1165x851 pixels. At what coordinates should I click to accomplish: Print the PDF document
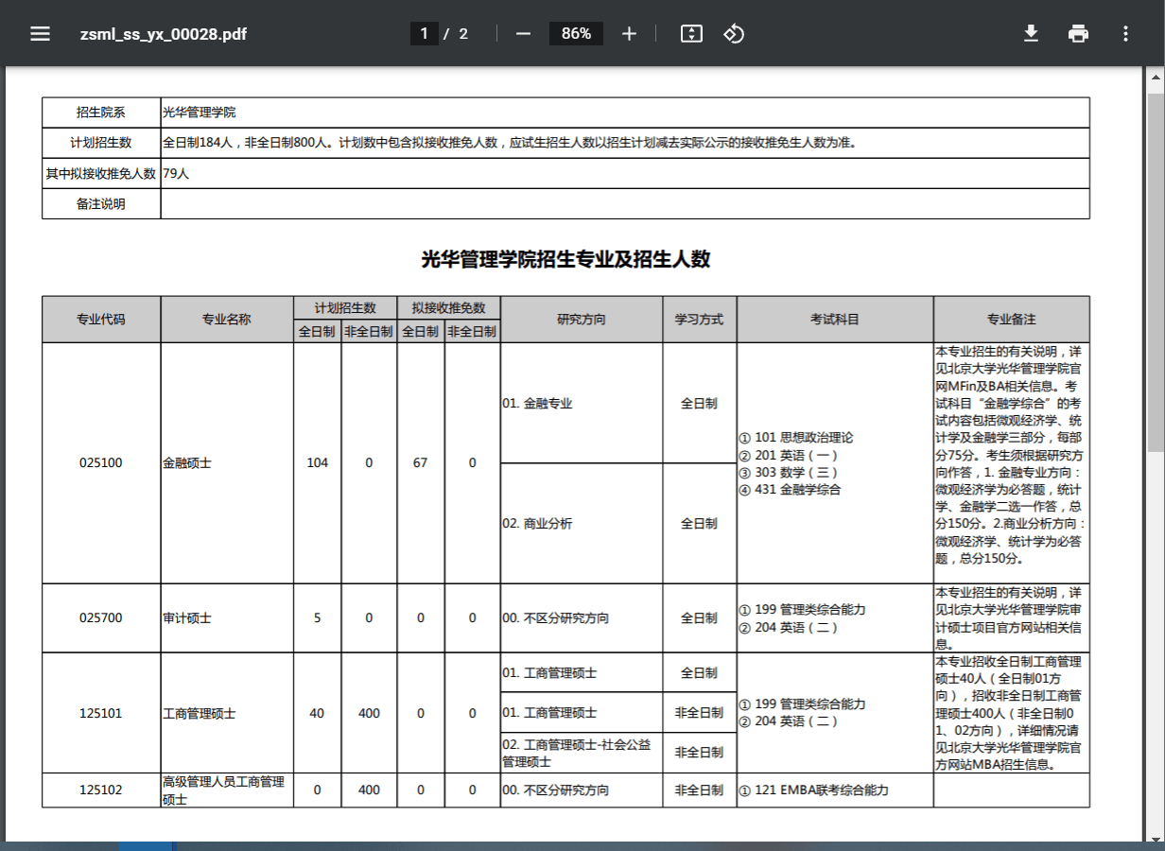coord(1078,34)
